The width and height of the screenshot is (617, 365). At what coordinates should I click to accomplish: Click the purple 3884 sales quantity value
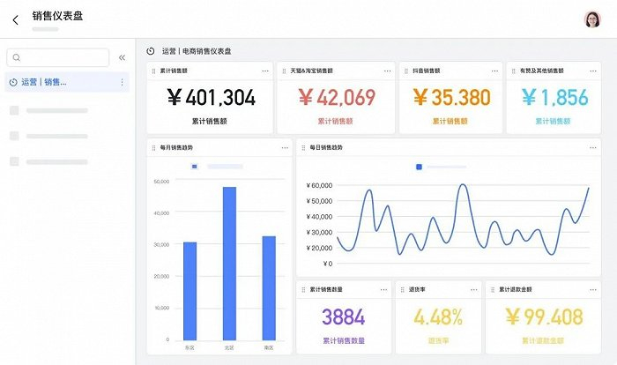point(344,317)
